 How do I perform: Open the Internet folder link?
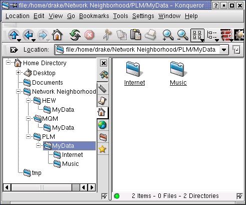pos(134,83)
